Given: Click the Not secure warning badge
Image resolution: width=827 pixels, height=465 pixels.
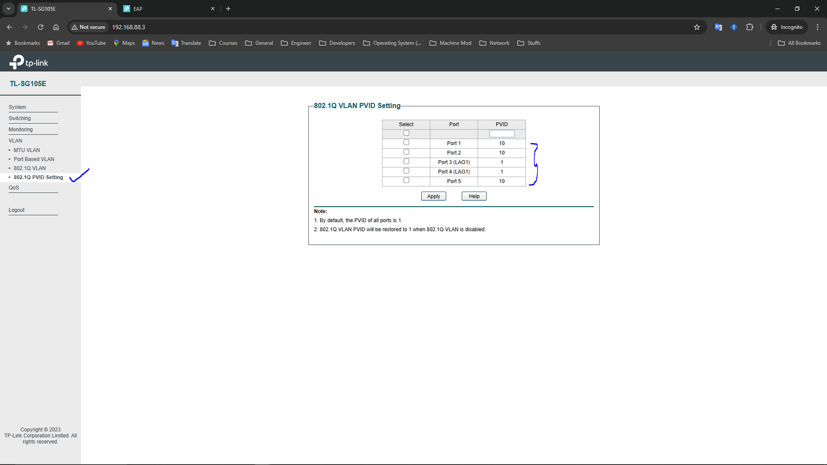Looking at the screenshot, I should [88, 27].
